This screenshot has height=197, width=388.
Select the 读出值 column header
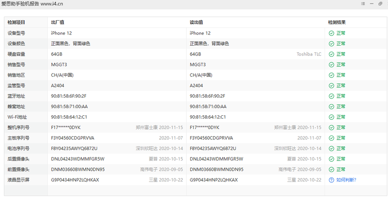196,22
